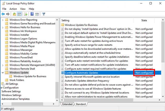Click folder icon next to Windows Installer
Image resolution: width=165 pixels, height=111 pixels.
pos(7,35)
